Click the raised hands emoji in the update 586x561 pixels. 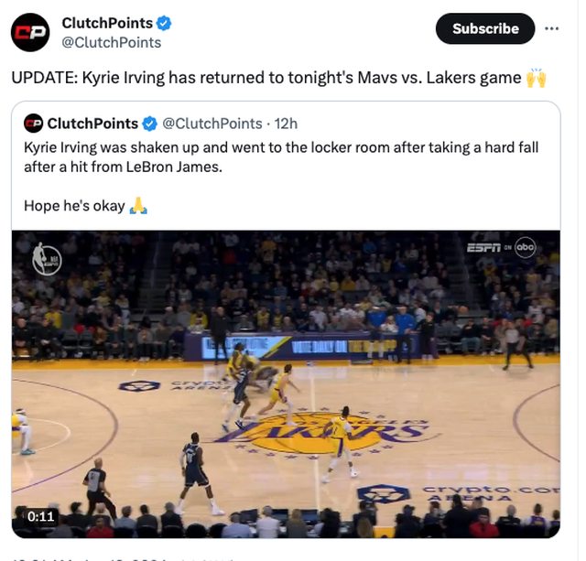tap(536, 78)
